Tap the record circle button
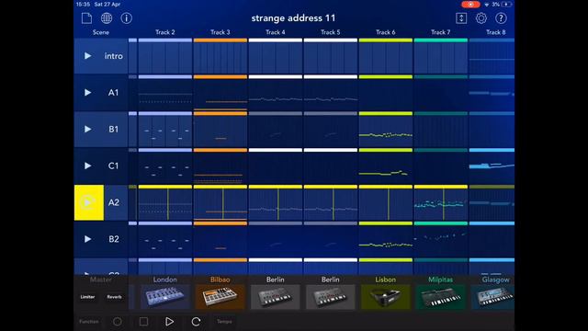Viewport: 588px width, 331px height. point(118,322)
